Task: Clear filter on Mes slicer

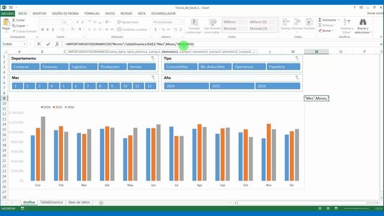Action: 153,77
